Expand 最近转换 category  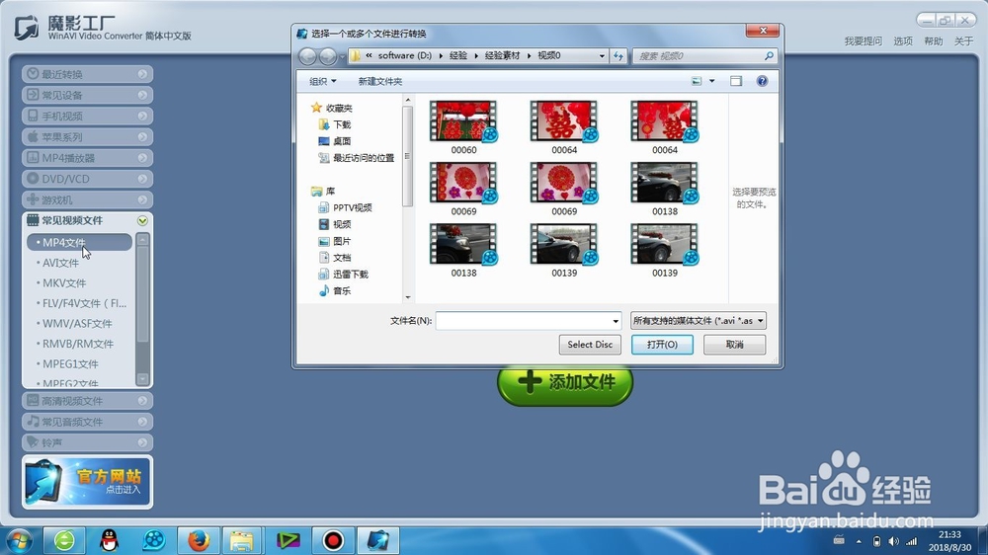(x=88, y=74)
